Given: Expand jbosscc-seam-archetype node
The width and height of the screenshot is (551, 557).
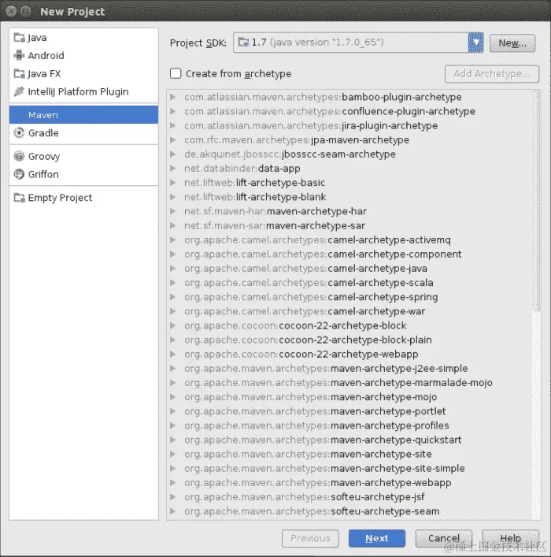Looking at the screenshot, I should pyautogui.click(x=173, y=154).
